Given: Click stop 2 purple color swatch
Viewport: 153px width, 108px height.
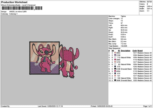Looking at the screenshot, I should 115,55.
